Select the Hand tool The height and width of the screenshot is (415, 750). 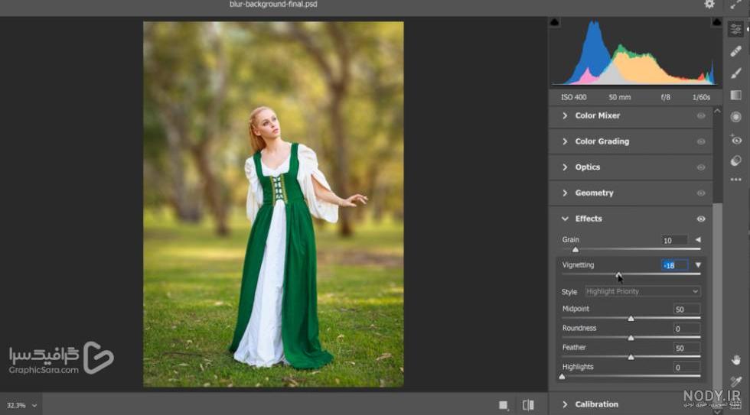click(x=735, y=360)
